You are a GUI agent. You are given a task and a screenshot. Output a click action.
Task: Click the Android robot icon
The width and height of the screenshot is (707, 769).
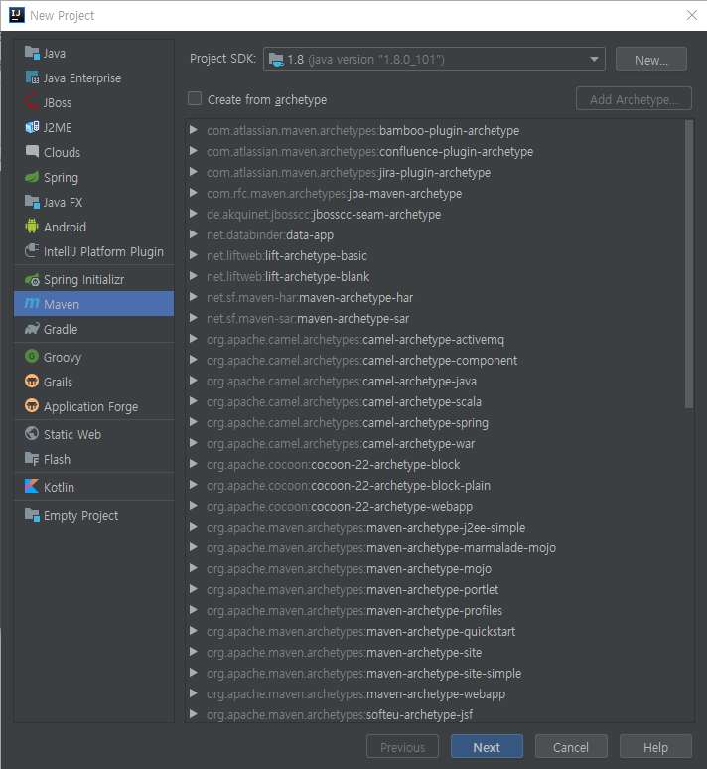click(32, 227)
